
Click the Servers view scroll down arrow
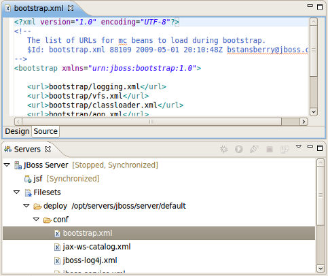(321, 269)
